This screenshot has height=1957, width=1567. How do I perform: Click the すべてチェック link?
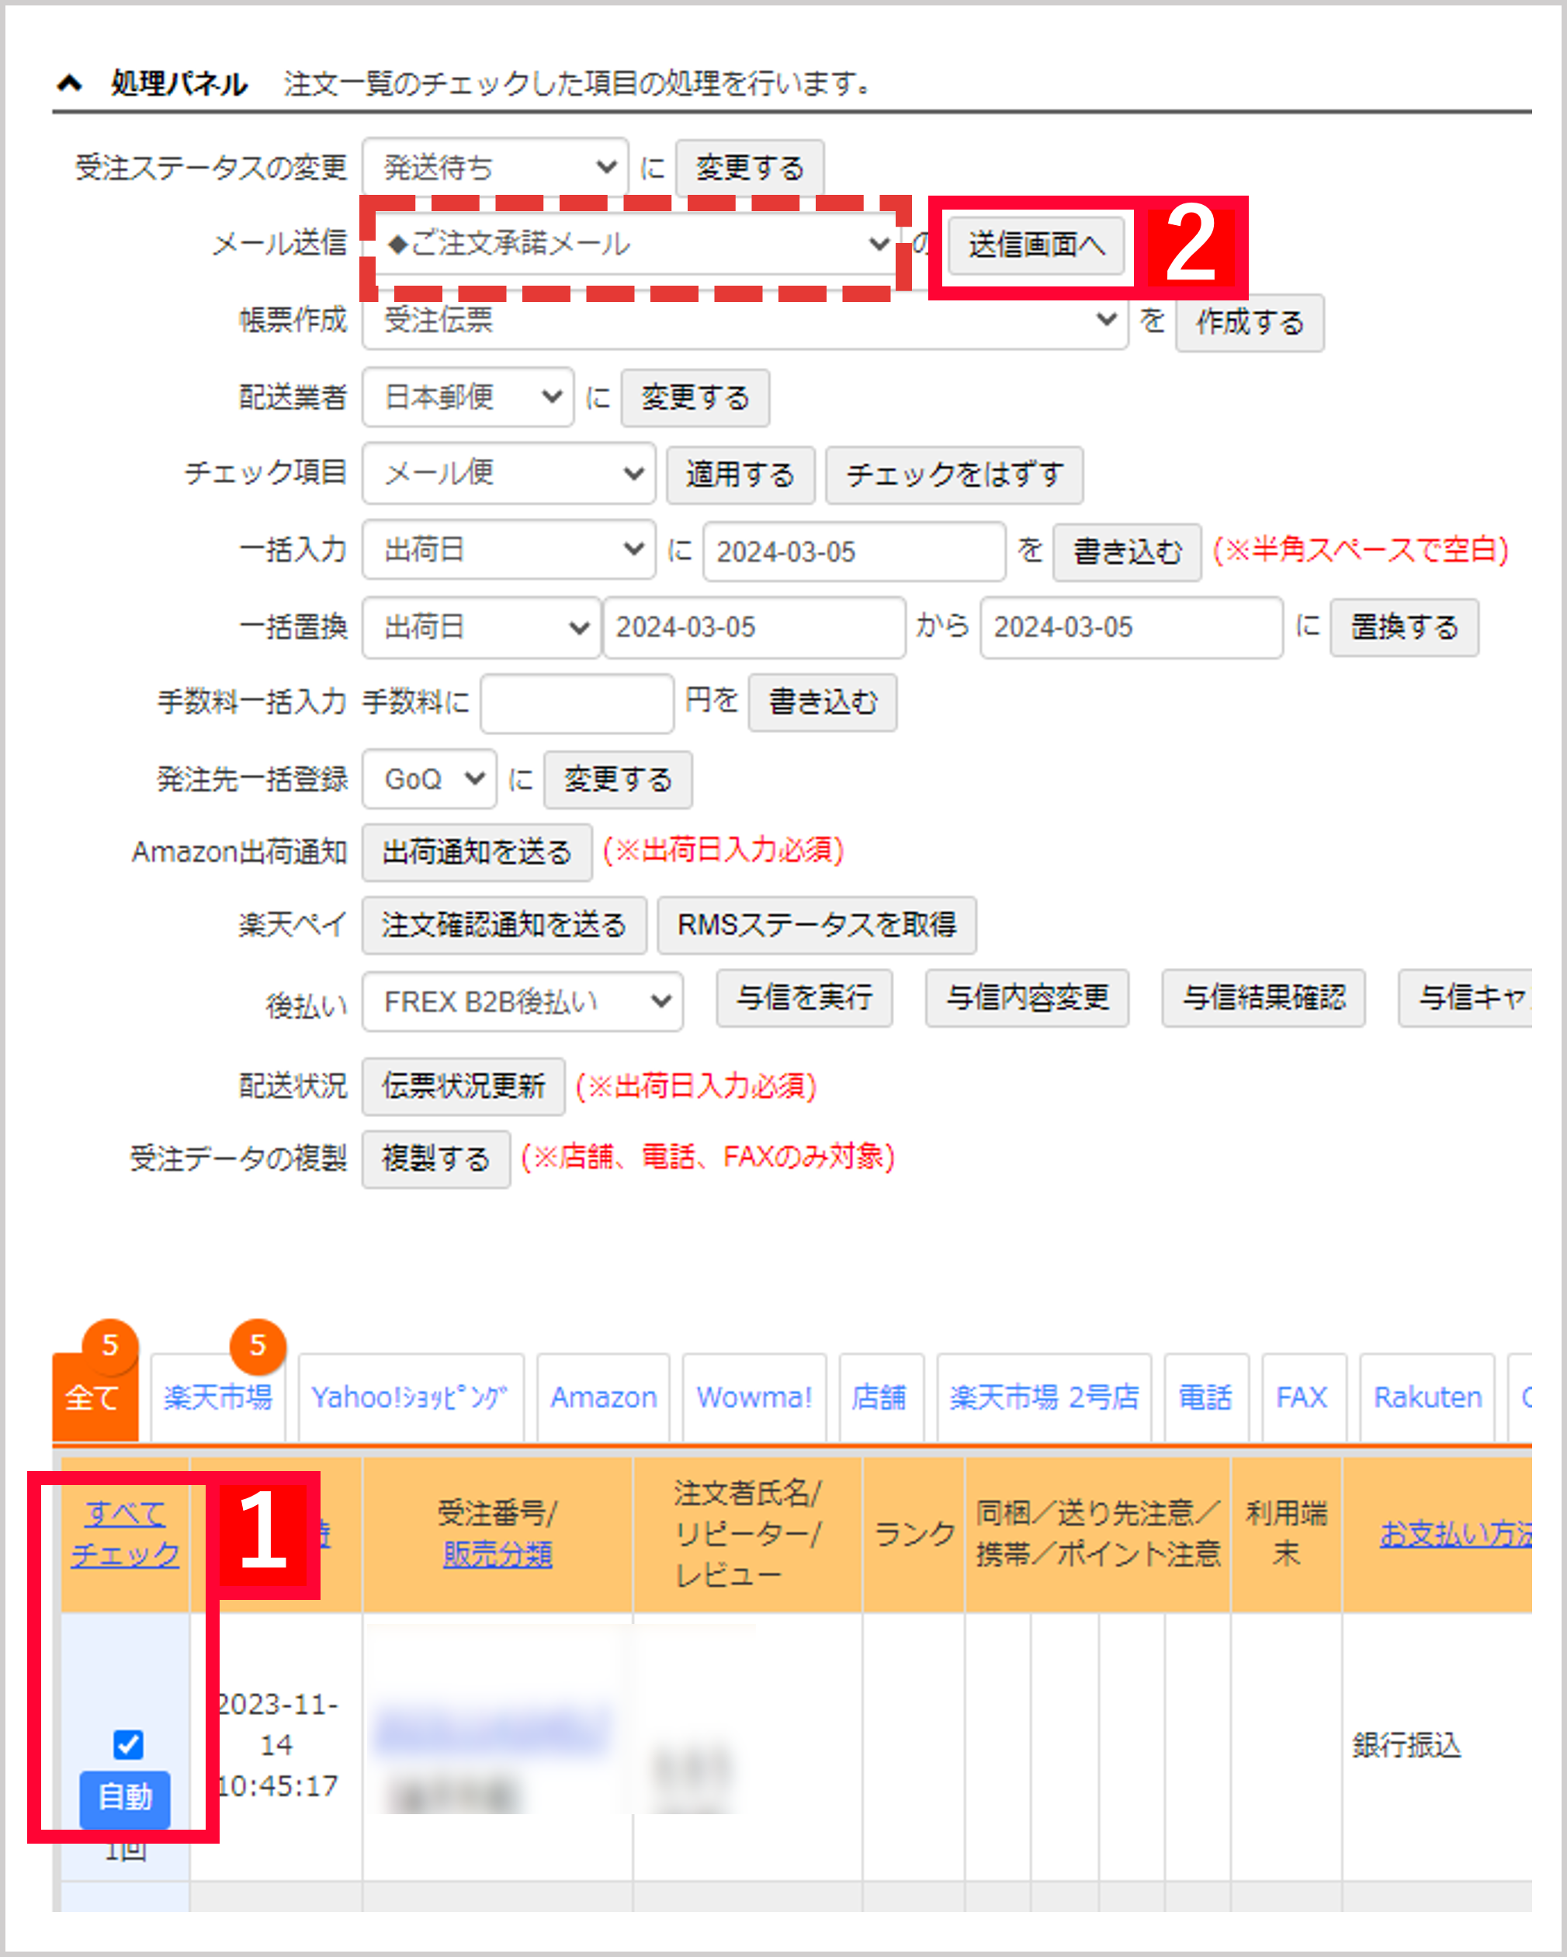click(125, 1534)
